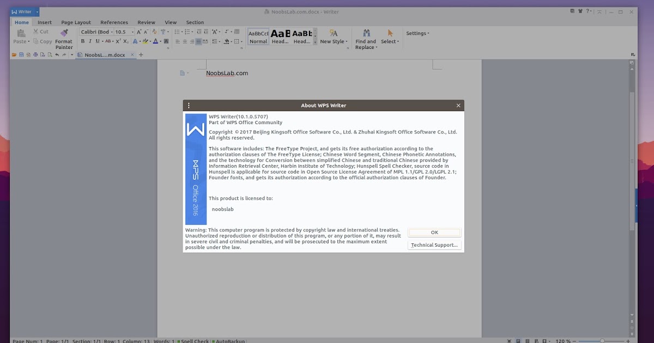This screenshot has width=654, height=343.
Task: Clear formatting with the eraser icon
Action: (154, 32)
